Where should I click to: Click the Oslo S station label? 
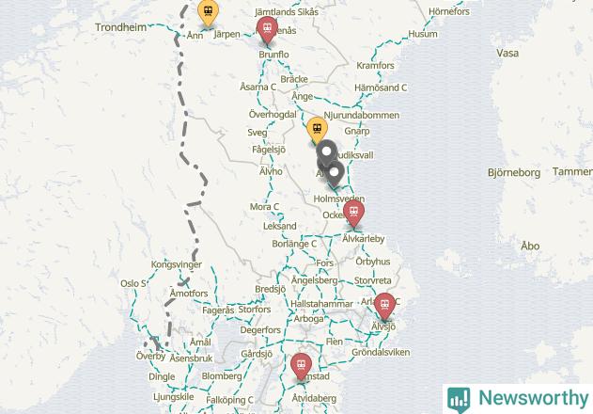click(133, 283)
